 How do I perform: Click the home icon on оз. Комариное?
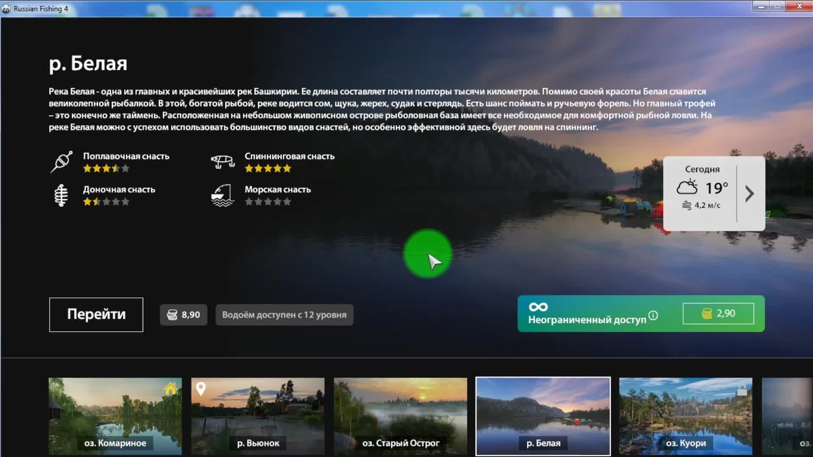click(171, 388)
